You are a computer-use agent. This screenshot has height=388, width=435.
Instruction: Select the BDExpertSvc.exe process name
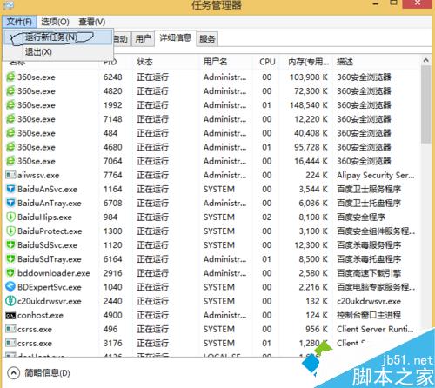[50, 287]
